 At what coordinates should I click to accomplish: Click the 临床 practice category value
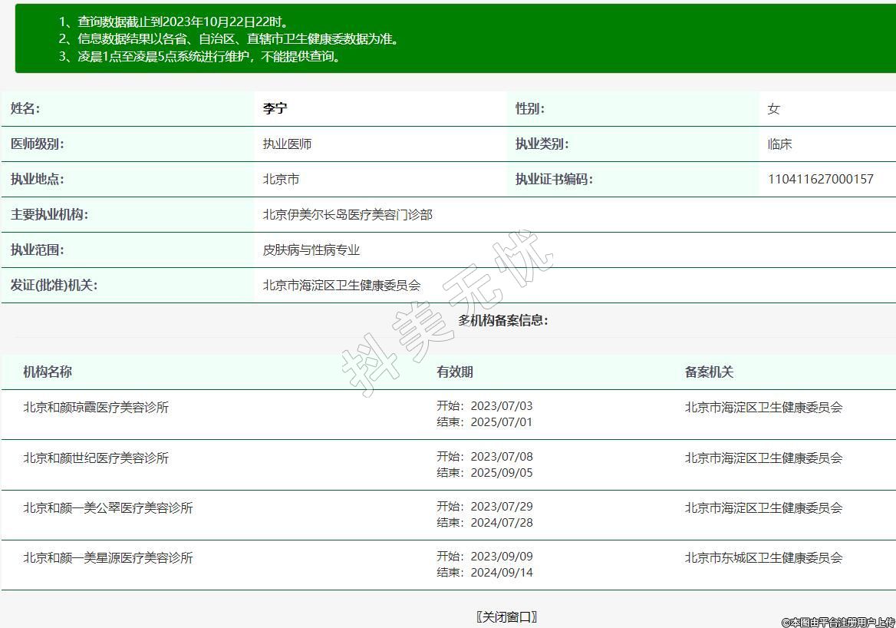779,144
